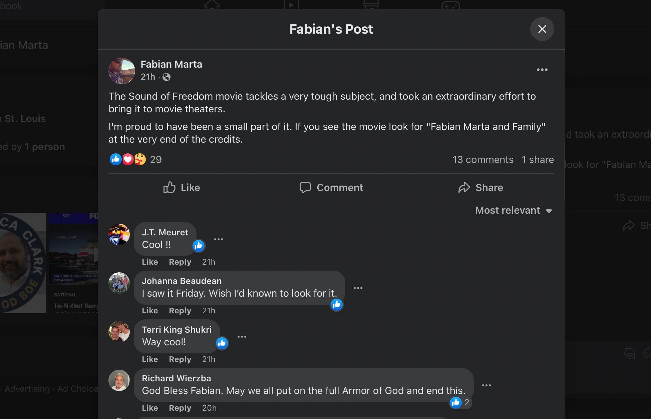The height and width of the screenshot is (419, 651).
Task: Close Fabian's Post dialog
Action: coord(542,29)
